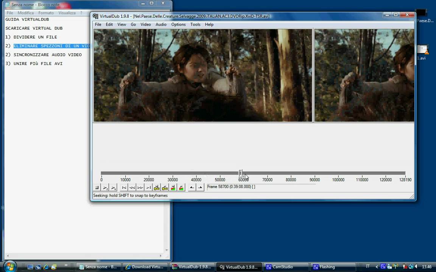Click the Internet Explorer quick launch icon
Image resolution: width=436 pixels, height=272 pixels.
pos(46,267)
